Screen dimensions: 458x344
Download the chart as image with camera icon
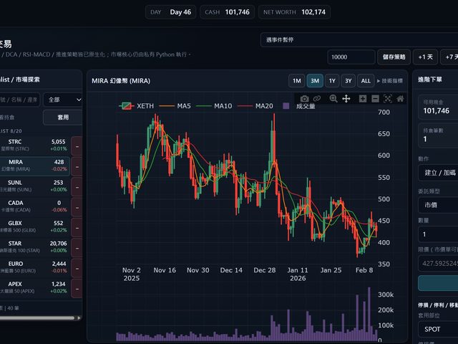pos(304,99)
